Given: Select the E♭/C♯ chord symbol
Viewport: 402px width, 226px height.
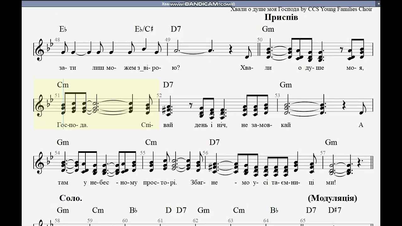Looking at the screenshot, I should tap(144, 29).
